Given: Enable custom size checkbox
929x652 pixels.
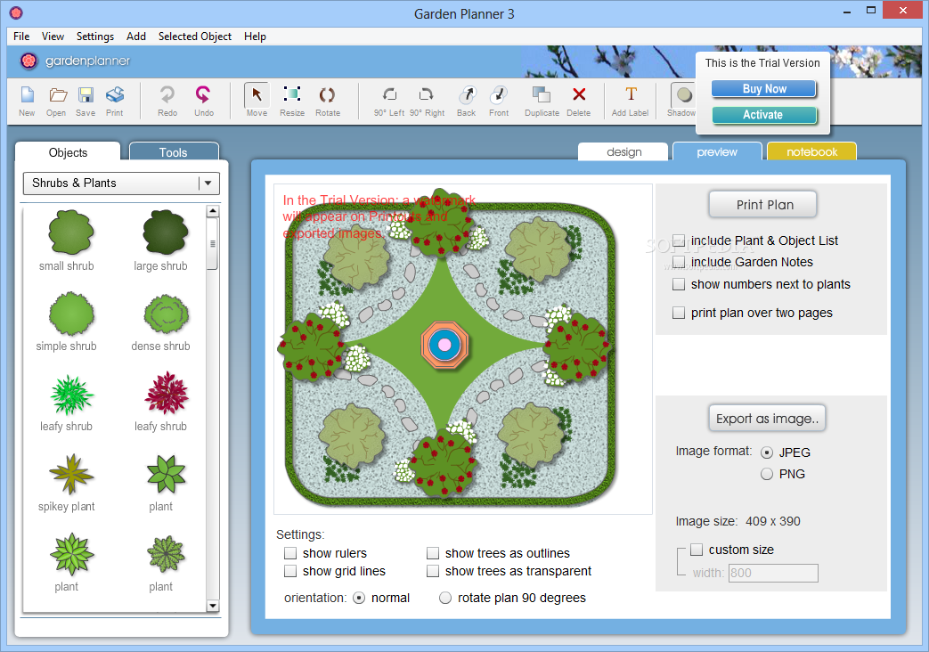Looking at the screenshot, I should 697,550.
